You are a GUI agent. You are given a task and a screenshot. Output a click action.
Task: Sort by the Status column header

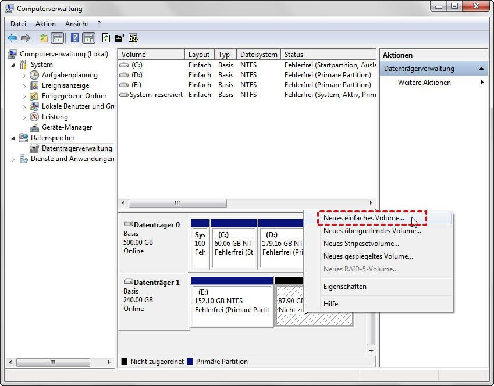328,55
